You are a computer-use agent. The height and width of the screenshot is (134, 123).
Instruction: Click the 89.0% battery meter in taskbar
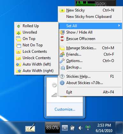pos(53,128)
